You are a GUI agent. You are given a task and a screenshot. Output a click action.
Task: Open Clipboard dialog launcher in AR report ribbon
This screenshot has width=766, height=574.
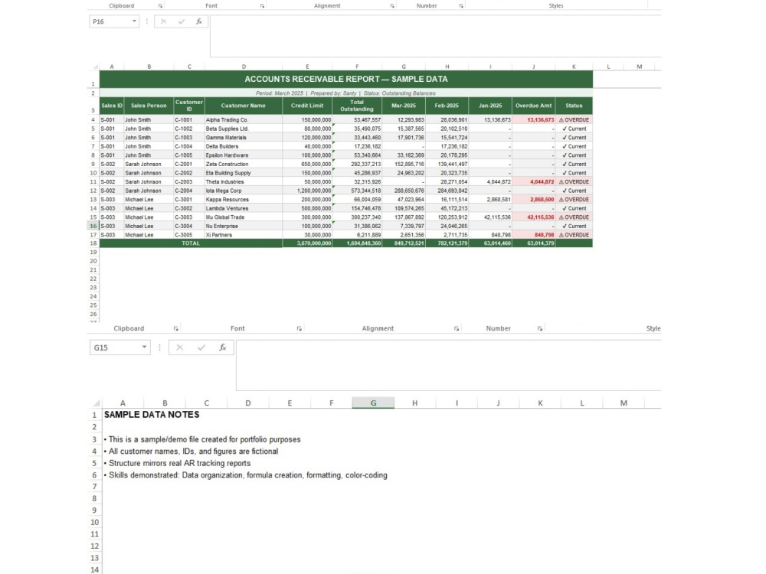click(x=160, y=6)
